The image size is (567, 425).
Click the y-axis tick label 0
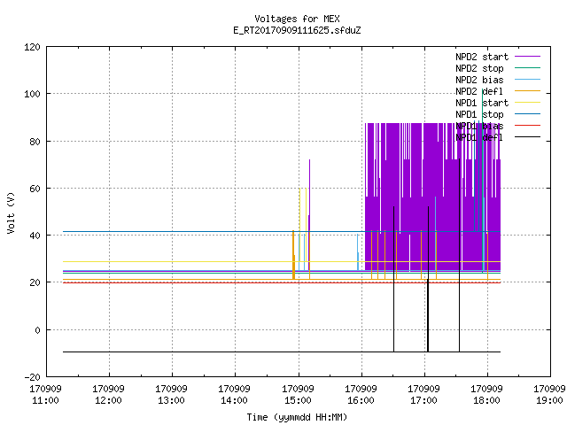point(37,330)
